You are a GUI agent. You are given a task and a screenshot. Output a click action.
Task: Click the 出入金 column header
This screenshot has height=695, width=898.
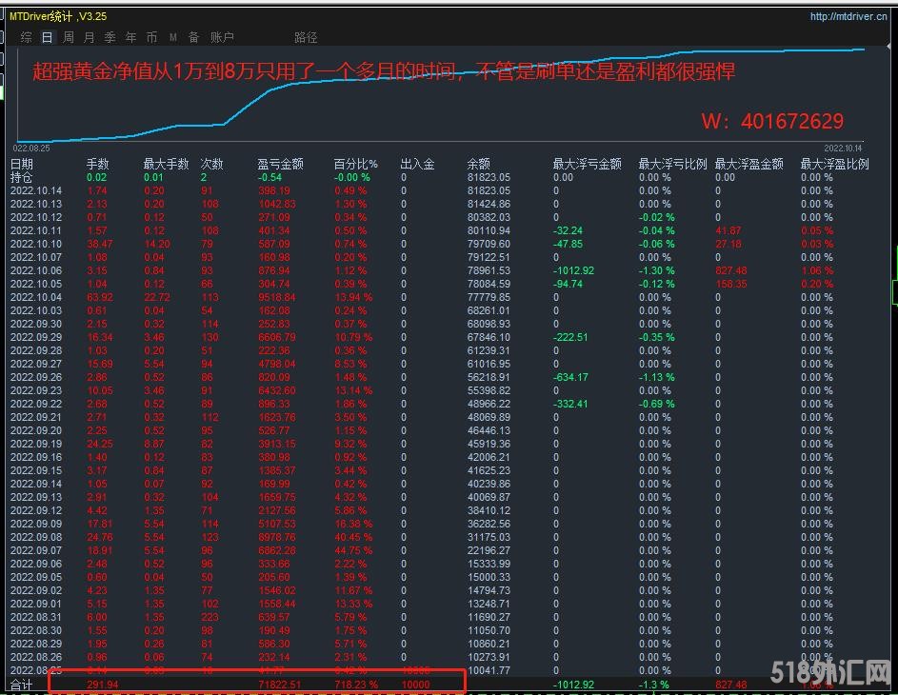(417, 165)
